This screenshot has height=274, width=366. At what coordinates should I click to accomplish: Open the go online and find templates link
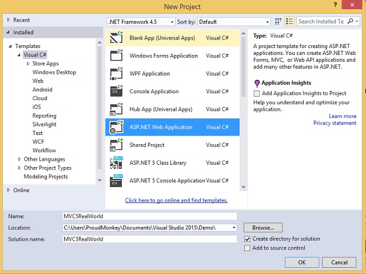[176, 200]
